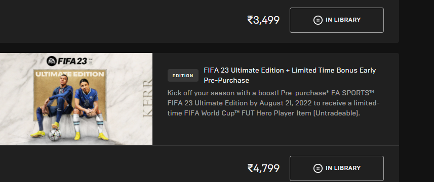434x182 pixels.
Task: Open FIFA 23 Ultimate Edition title link
Action: point(290,75)
